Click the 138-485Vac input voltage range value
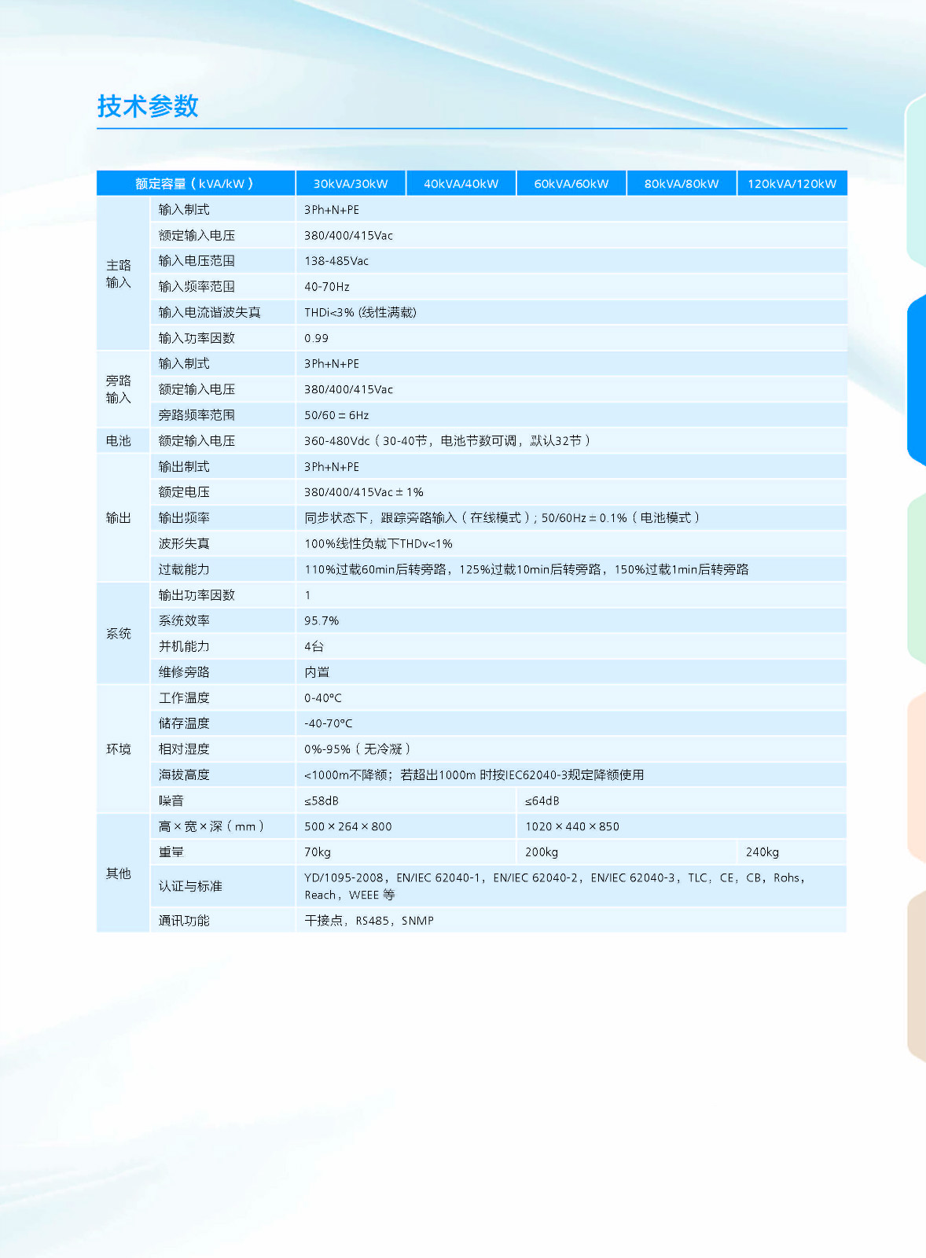This screenshot has height=1258, width=926. click(336, 261)
